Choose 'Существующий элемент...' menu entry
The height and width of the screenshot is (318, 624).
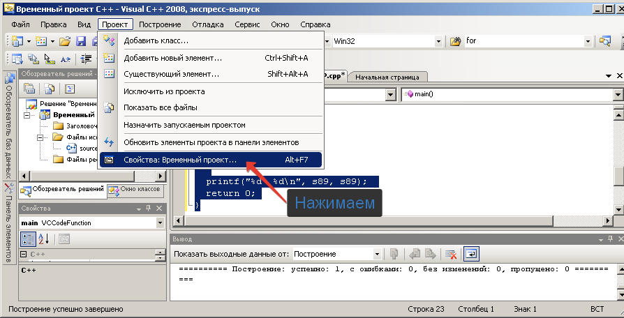point(211,74)
